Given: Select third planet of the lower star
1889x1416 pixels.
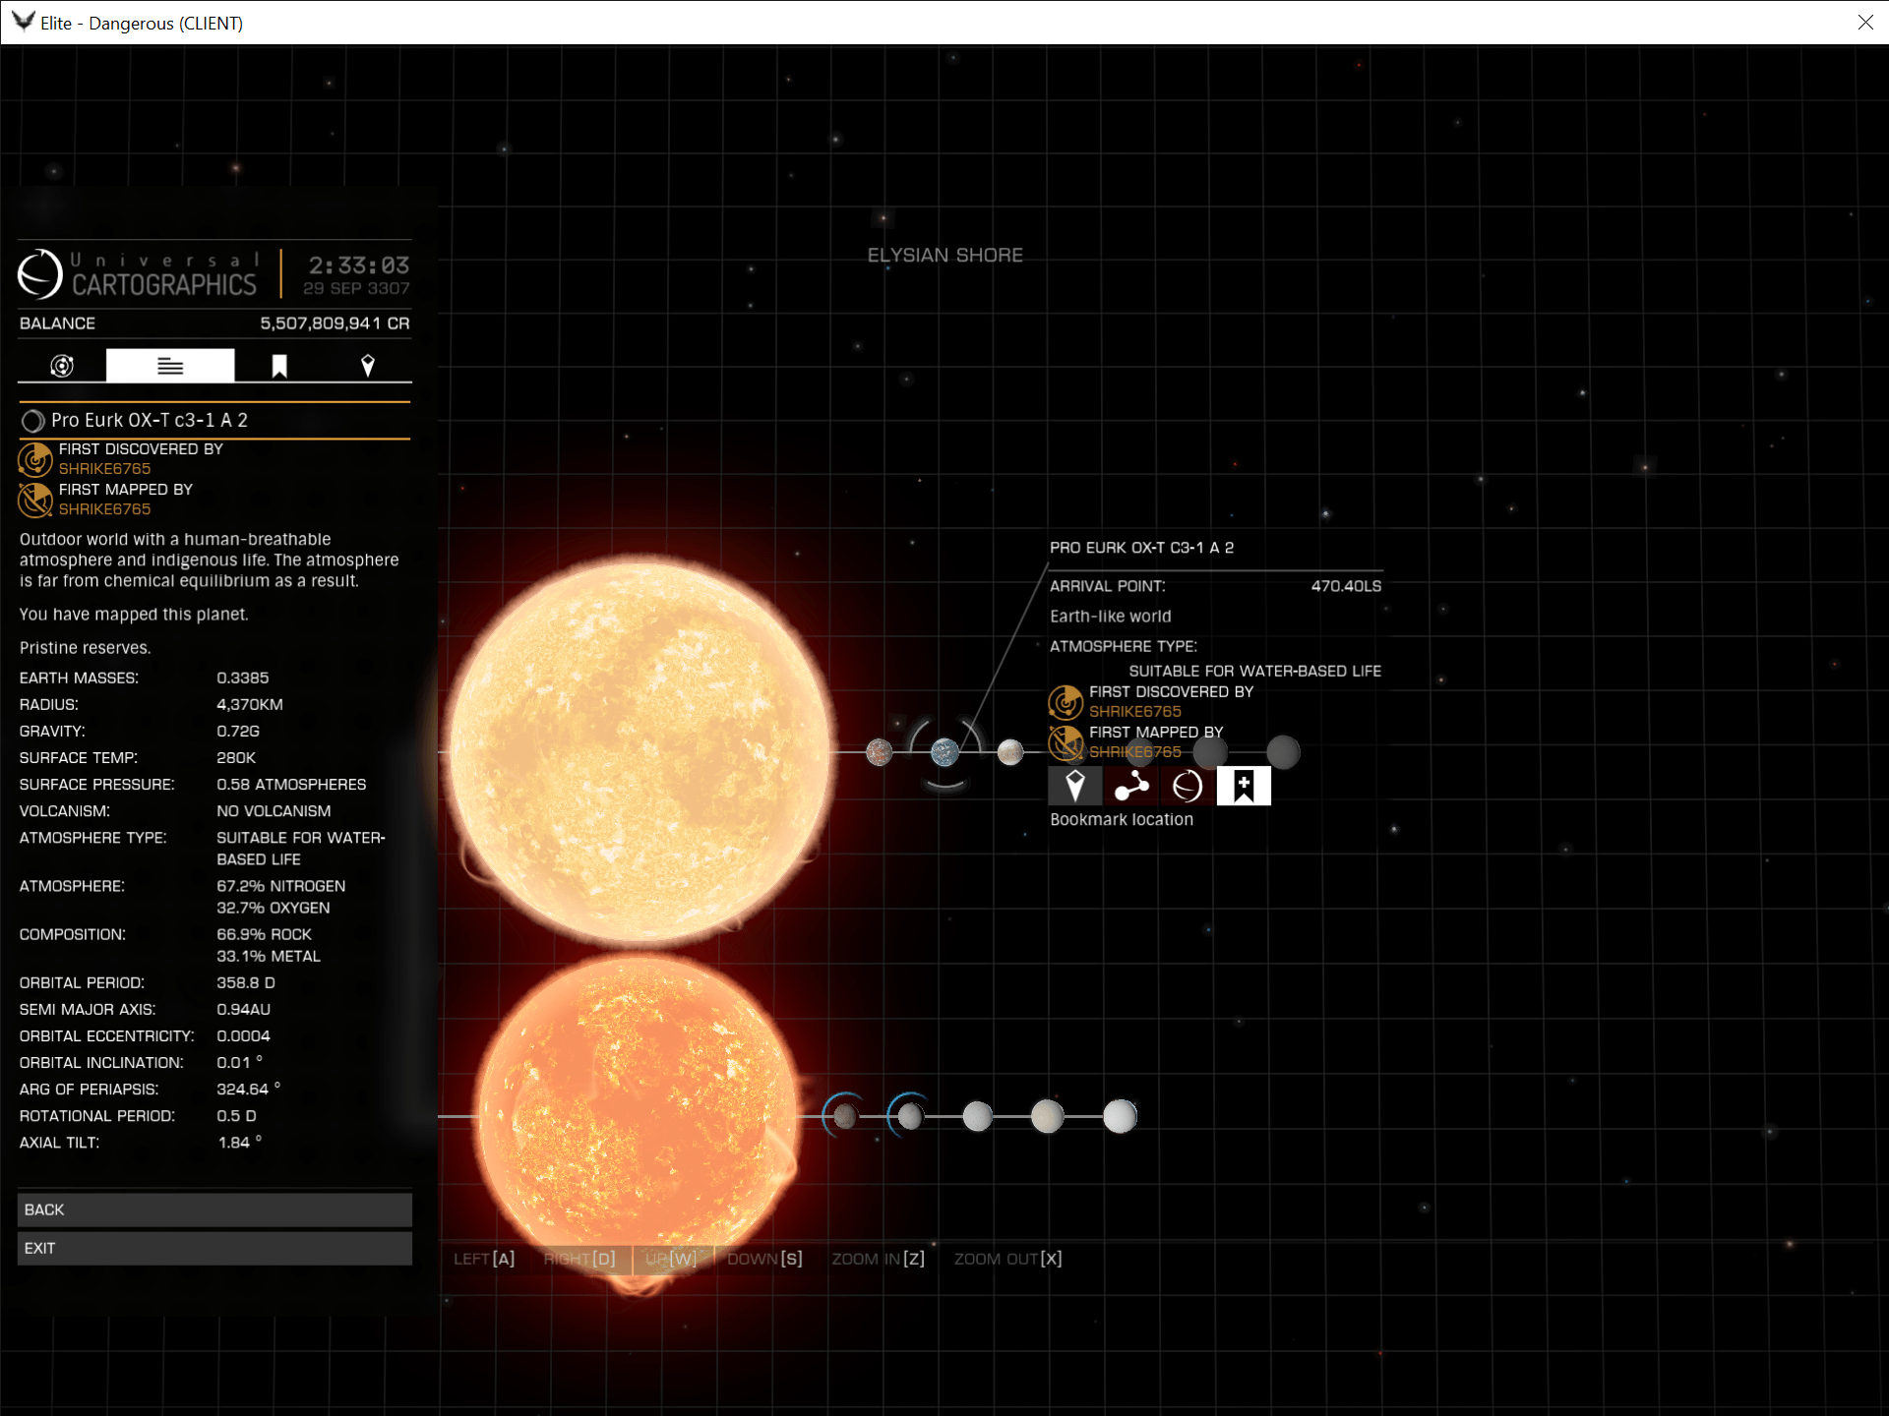Looking at the screenshot, I should coord(977,1116).
